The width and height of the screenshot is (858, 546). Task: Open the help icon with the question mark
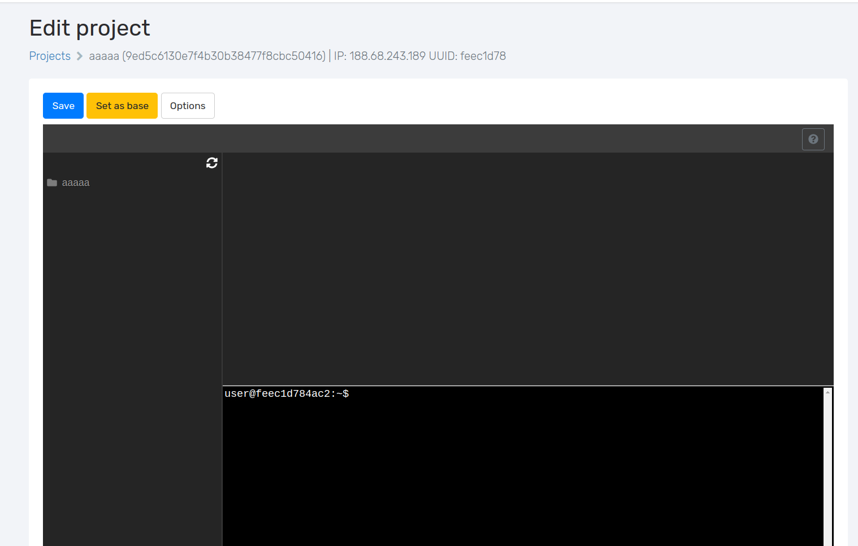click(813, 138)
